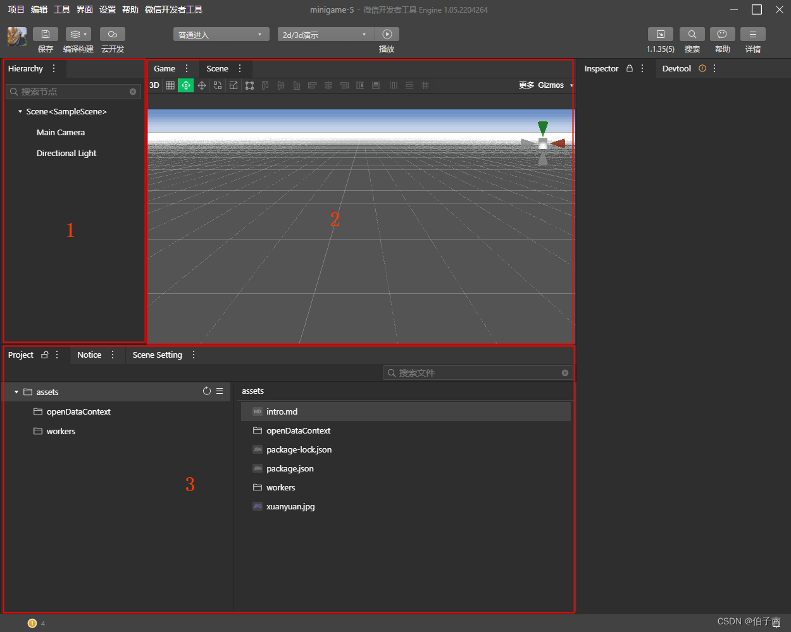Image resolution: width=791 pixels, height=632 pixels.
Task: Click the align vertical center icon
Action: [x=281, y=85]
